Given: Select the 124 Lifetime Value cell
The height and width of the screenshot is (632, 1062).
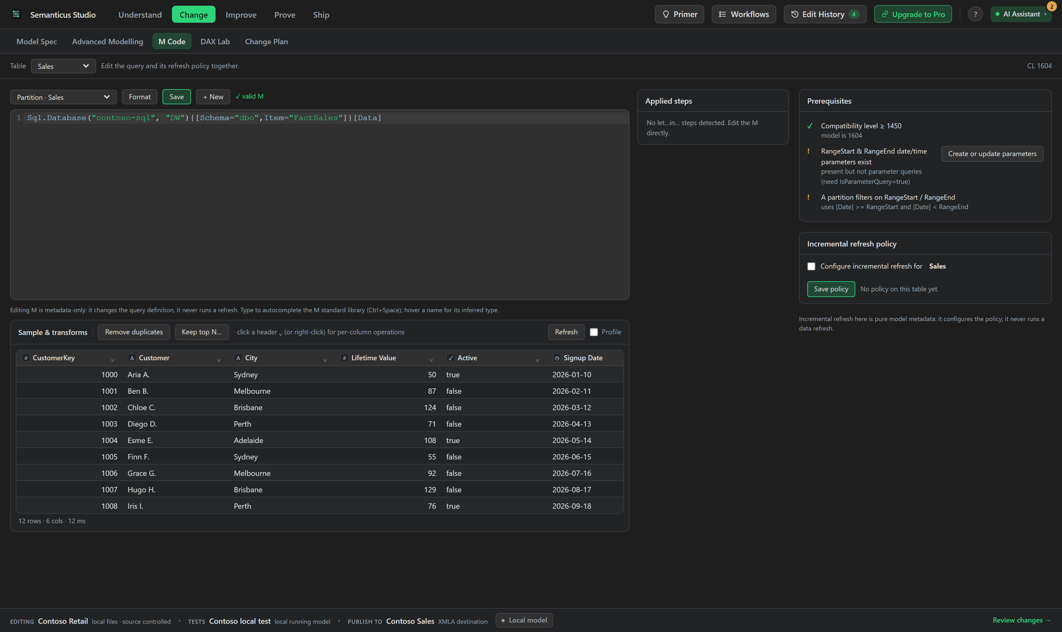Looking at the screenshot, I should pyautogui.click(x=388, y=407).
